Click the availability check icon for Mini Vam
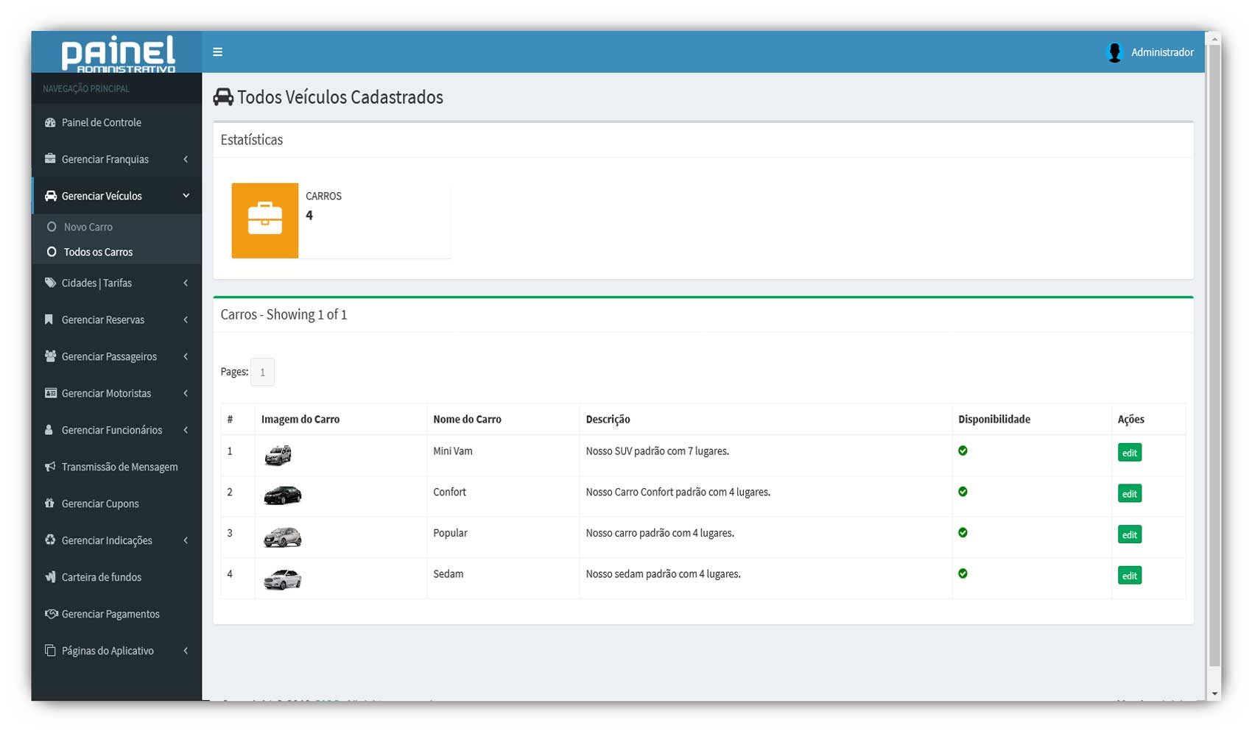 pos(963,451)
